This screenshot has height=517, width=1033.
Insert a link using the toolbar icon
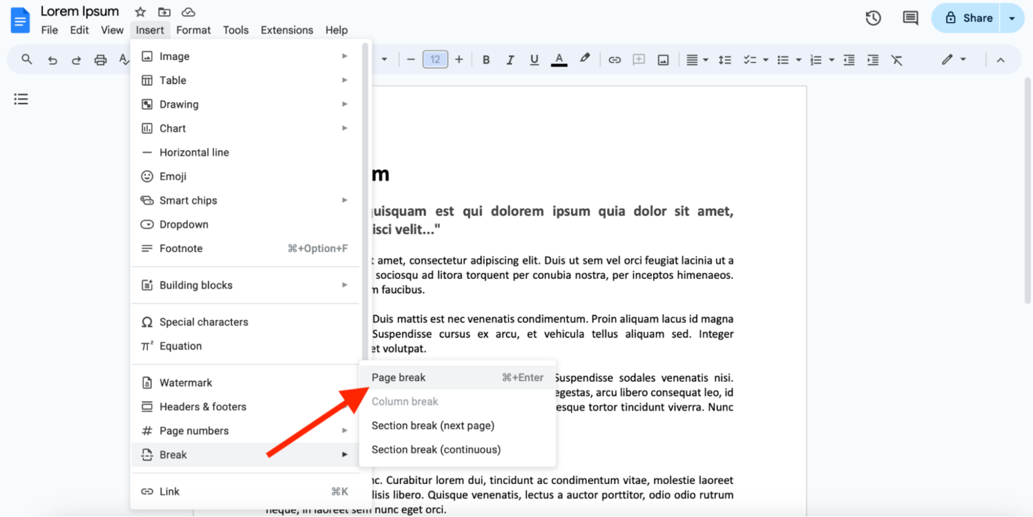(x=614, y=59)
